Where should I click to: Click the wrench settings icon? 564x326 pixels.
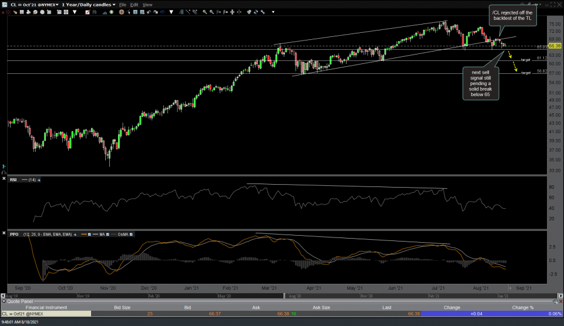click(x=263, y=12)
